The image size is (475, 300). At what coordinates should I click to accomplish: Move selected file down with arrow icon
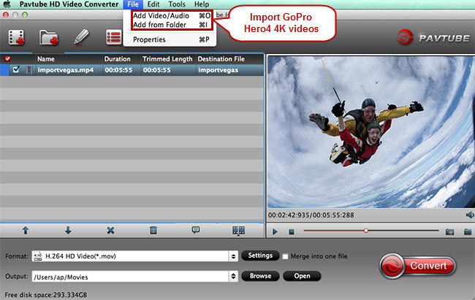68,231
